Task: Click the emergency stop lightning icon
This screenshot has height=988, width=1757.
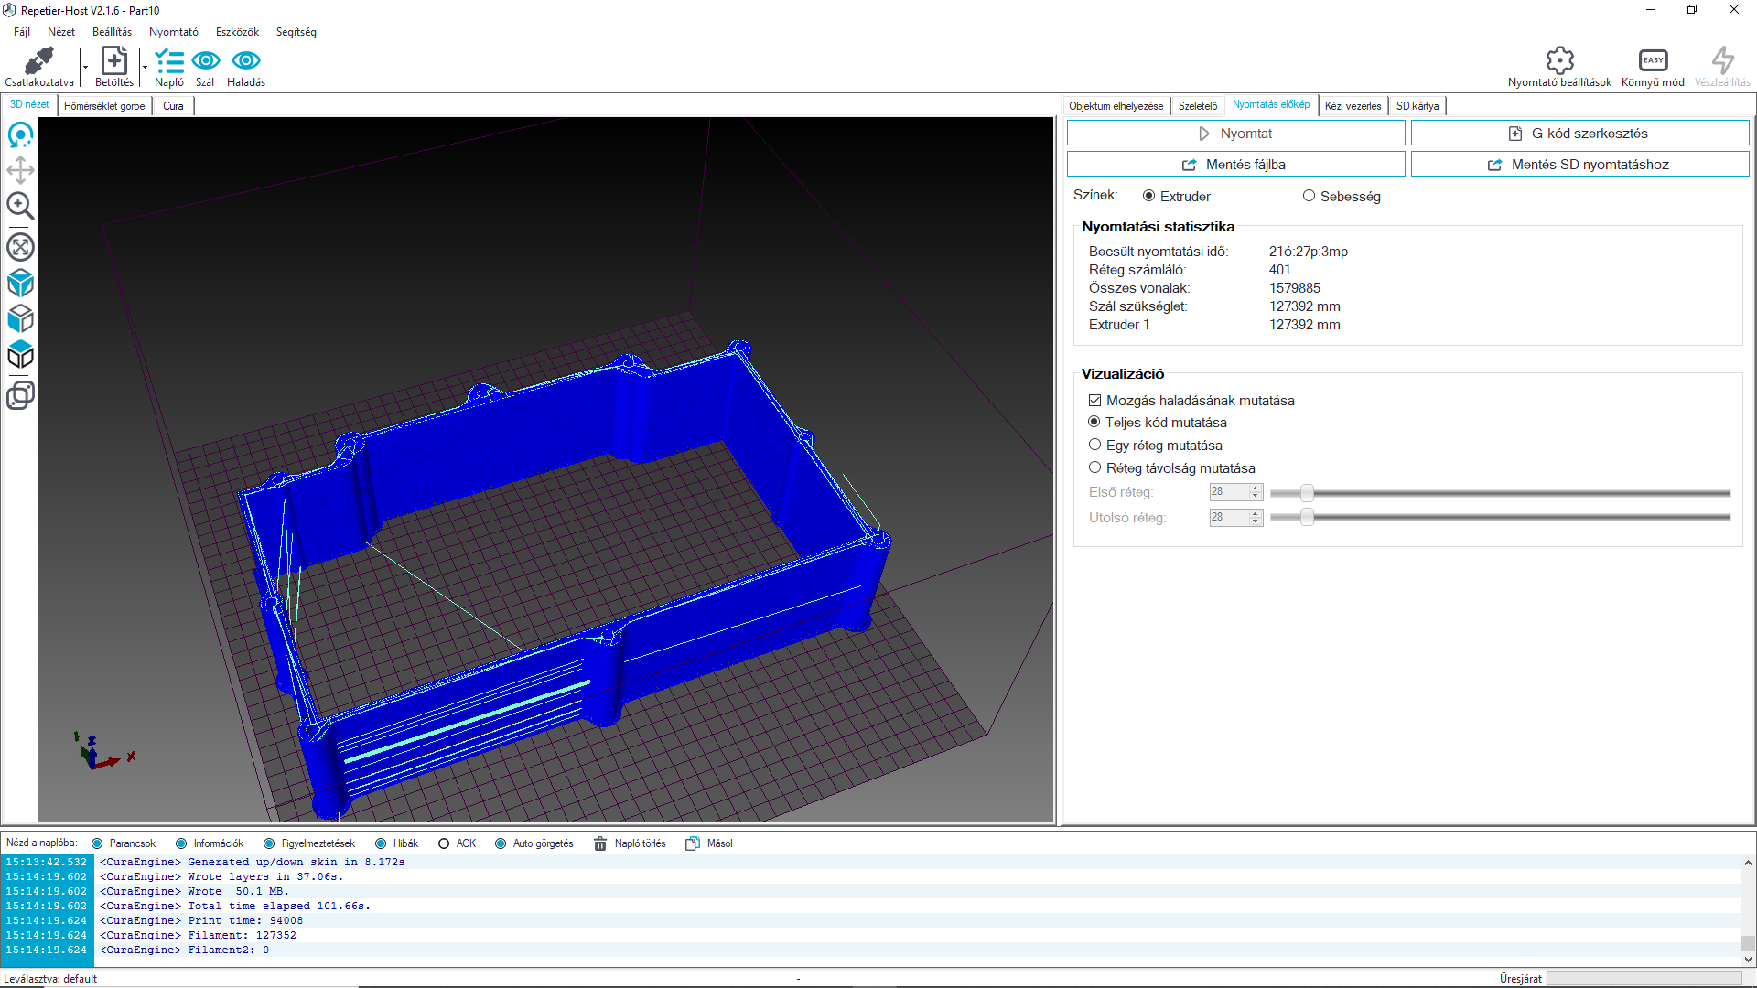Action: (1722, 61)
